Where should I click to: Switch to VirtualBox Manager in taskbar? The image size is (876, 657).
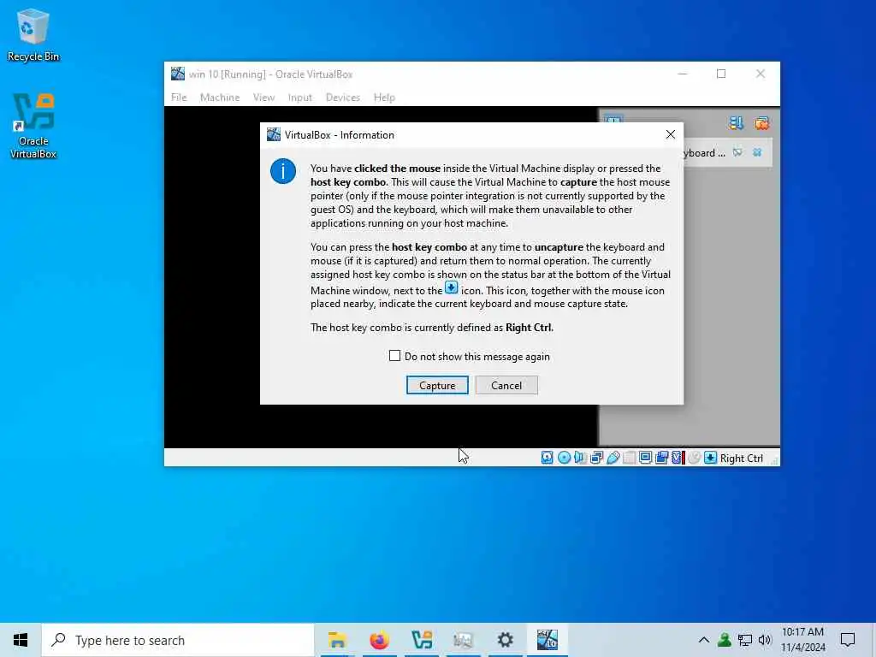pyautogui.click(x=421, y=640)
